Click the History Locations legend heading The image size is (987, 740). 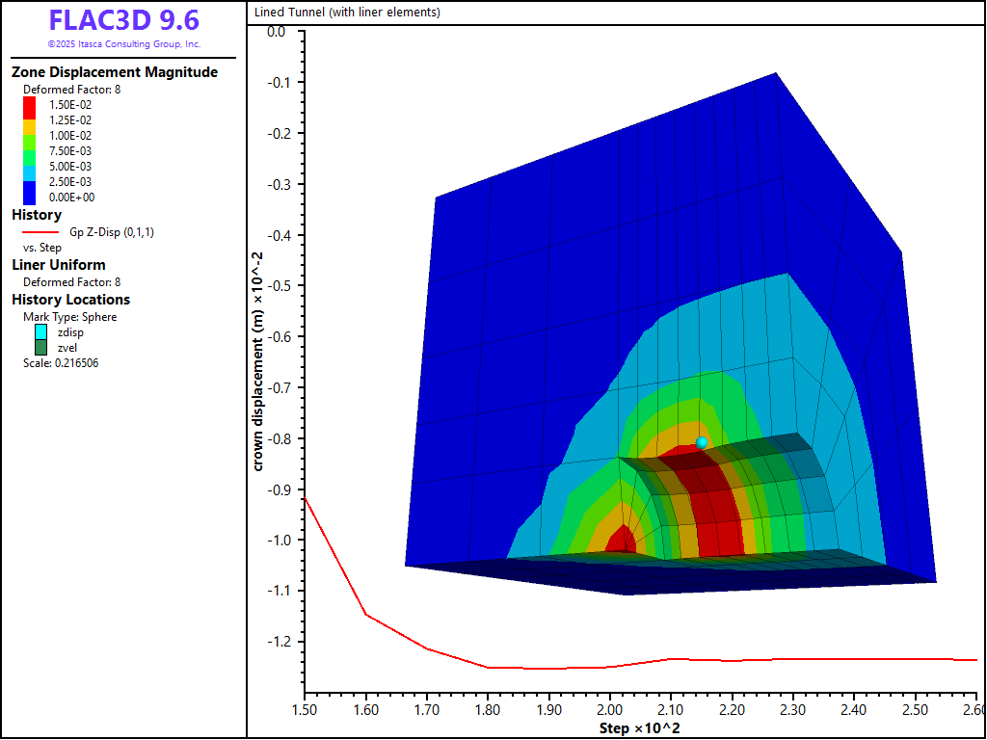coord(70,300)
